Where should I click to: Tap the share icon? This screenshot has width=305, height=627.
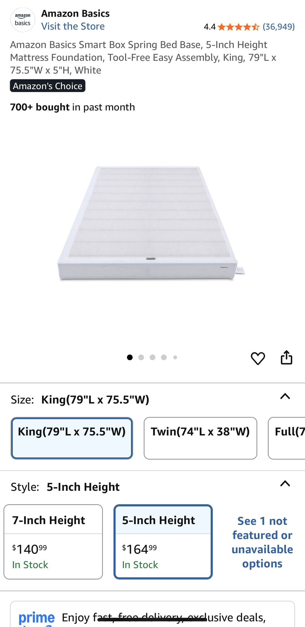click(286, 357)
